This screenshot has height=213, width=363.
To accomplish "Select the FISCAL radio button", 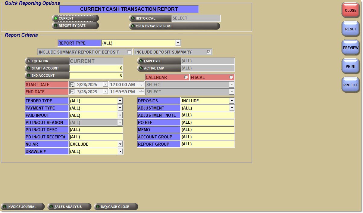I will click(231, 77).
